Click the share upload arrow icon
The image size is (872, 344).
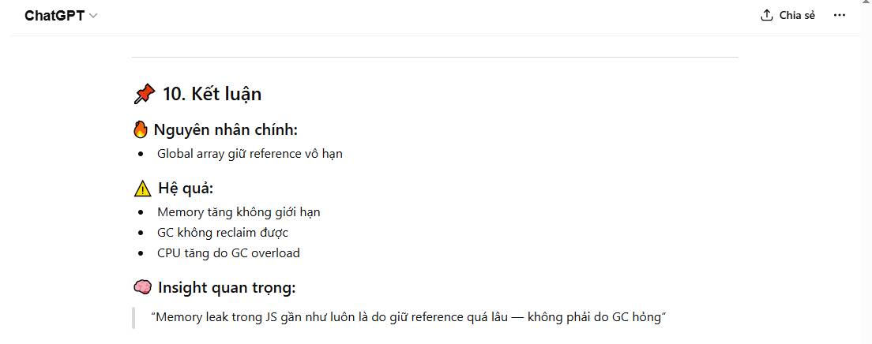pyautogui.click(x=766, y=16)
